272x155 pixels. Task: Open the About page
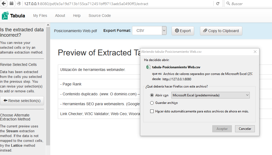(60, 16)
